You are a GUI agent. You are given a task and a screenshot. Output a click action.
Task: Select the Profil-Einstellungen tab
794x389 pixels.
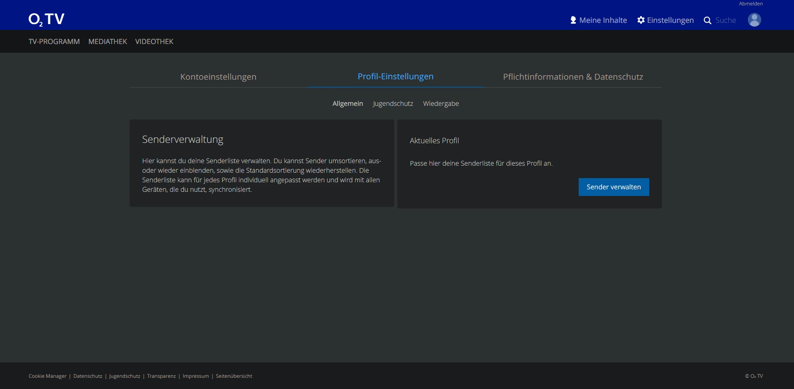[x=396, y=76]
